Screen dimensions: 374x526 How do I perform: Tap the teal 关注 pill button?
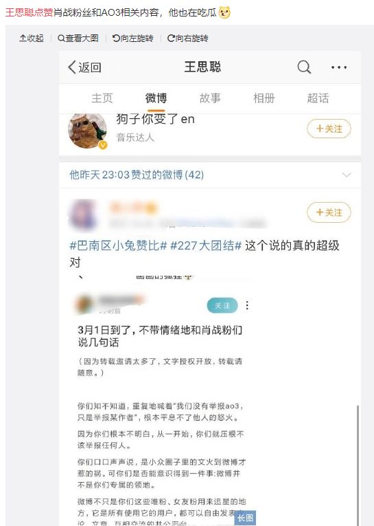(x=222, y=305)
